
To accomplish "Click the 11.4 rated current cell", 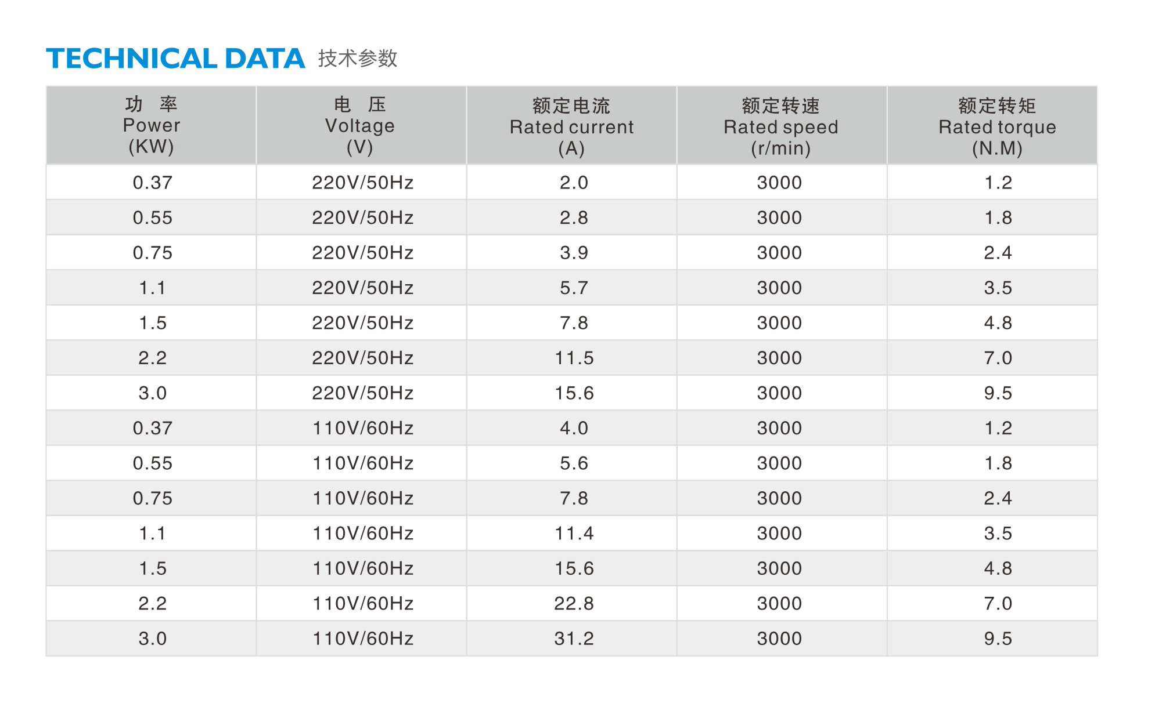I will click(x=571, y=533).
